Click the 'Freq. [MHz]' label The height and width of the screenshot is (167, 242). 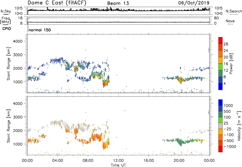[5, 20]
